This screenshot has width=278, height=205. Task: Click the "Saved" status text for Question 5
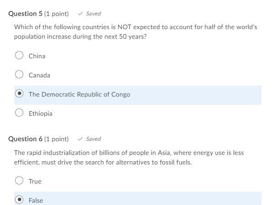click(93, 14)
